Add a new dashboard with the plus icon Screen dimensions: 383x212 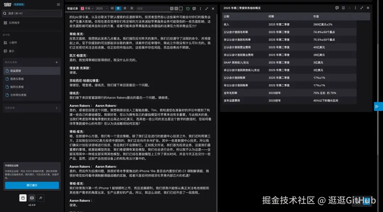(x=57, y=62)
